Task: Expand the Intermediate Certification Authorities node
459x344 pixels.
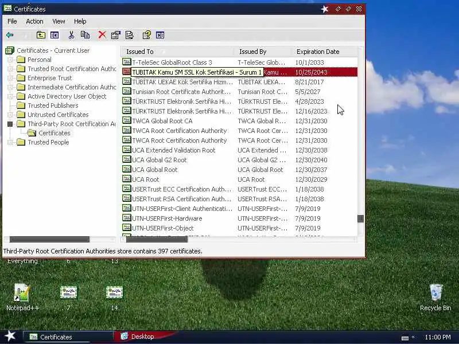Action: (x=10, y=87)
